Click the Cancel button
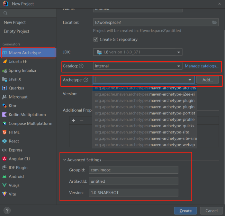 [x=211, y=211]
